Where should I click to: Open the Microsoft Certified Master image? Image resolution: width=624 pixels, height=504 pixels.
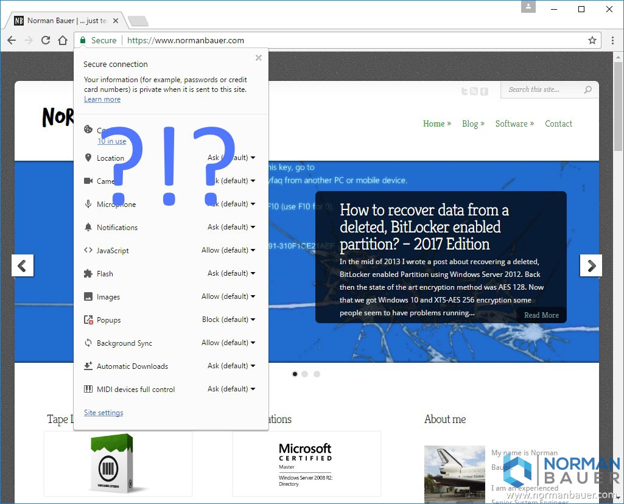pos(306,464)
